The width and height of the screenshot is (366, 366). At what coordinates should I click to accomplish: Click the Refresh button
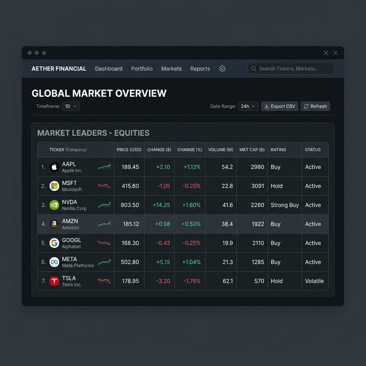pos(315,106)
